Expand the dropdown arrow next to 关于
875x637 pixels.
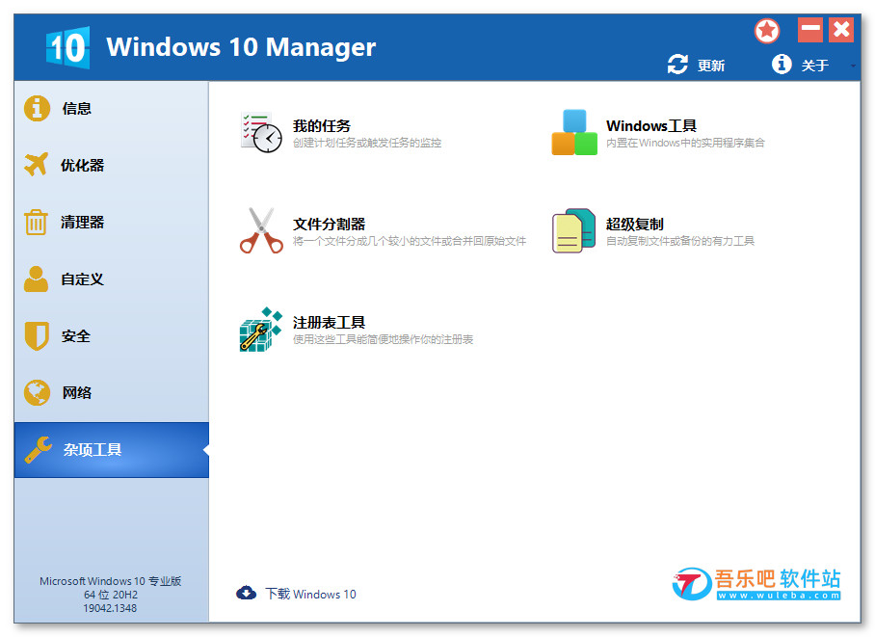point(853,66)
